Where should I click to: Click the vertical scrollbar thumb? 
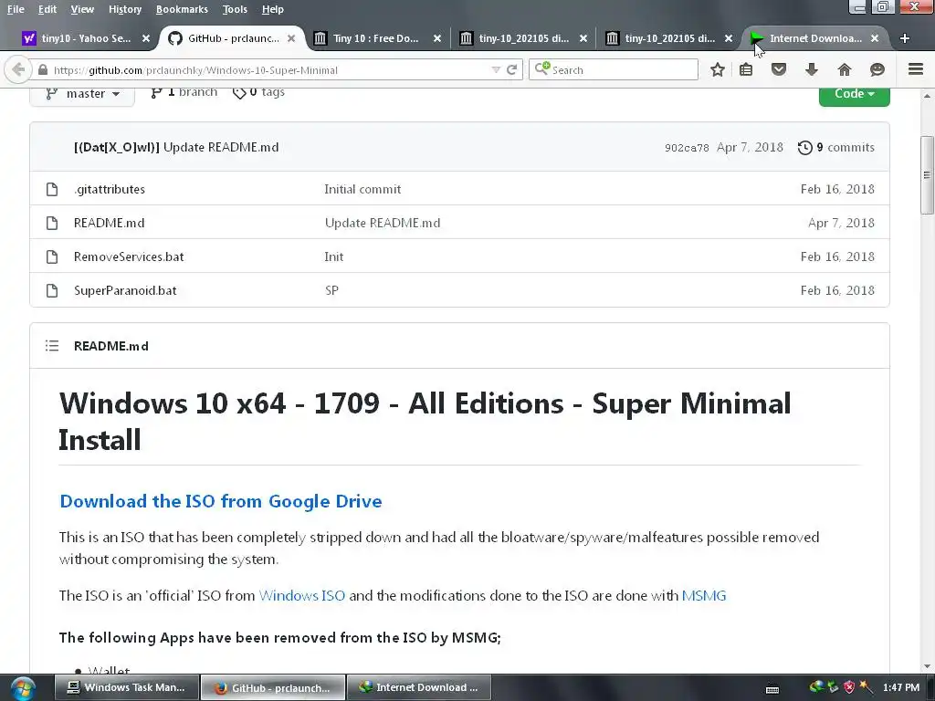pos(927,175)
